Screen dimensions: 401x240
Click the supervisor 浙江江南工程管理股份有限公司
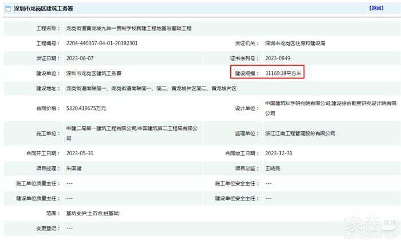tap(301, 133)
